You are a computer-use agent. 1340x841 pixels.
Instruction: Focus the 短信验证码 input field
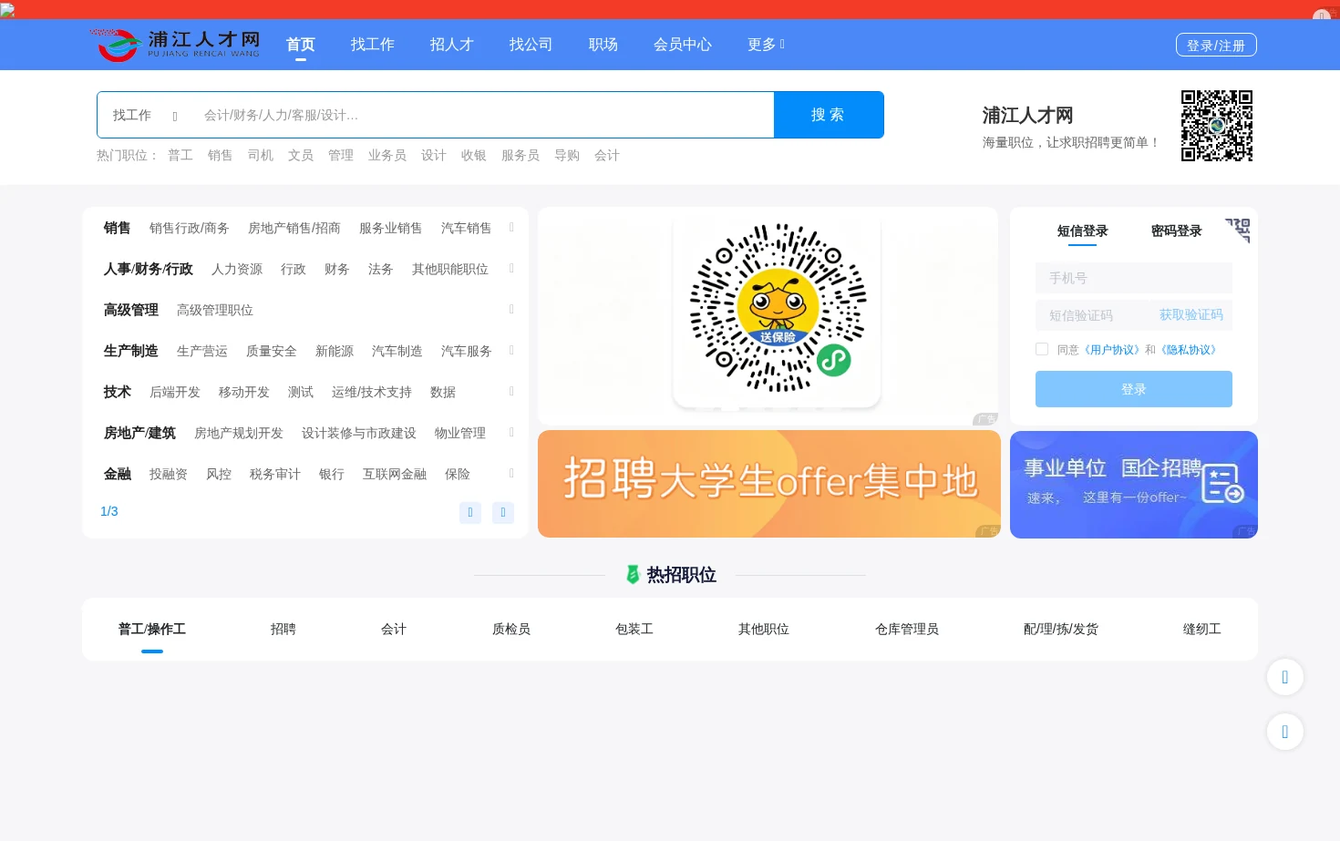tap(1094, 315)
